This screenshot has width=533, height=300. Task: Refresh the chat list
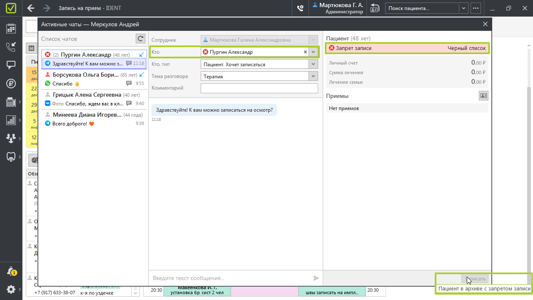pos(140,39)
